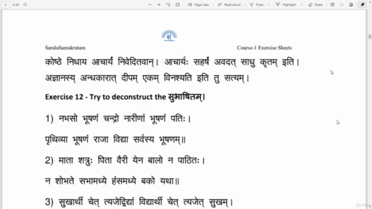Screen dimensions: 372x209
Task: Rotate the PDF page
Action: click(168, 5)
